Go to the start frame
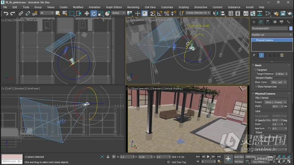294x165 pixels. [x=198, y=156]
